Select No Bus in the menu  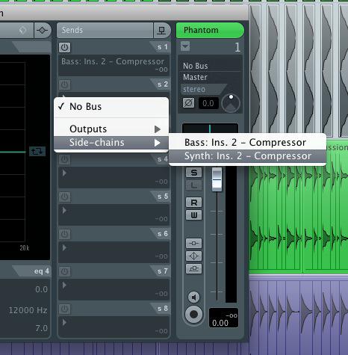coord(111,107)
